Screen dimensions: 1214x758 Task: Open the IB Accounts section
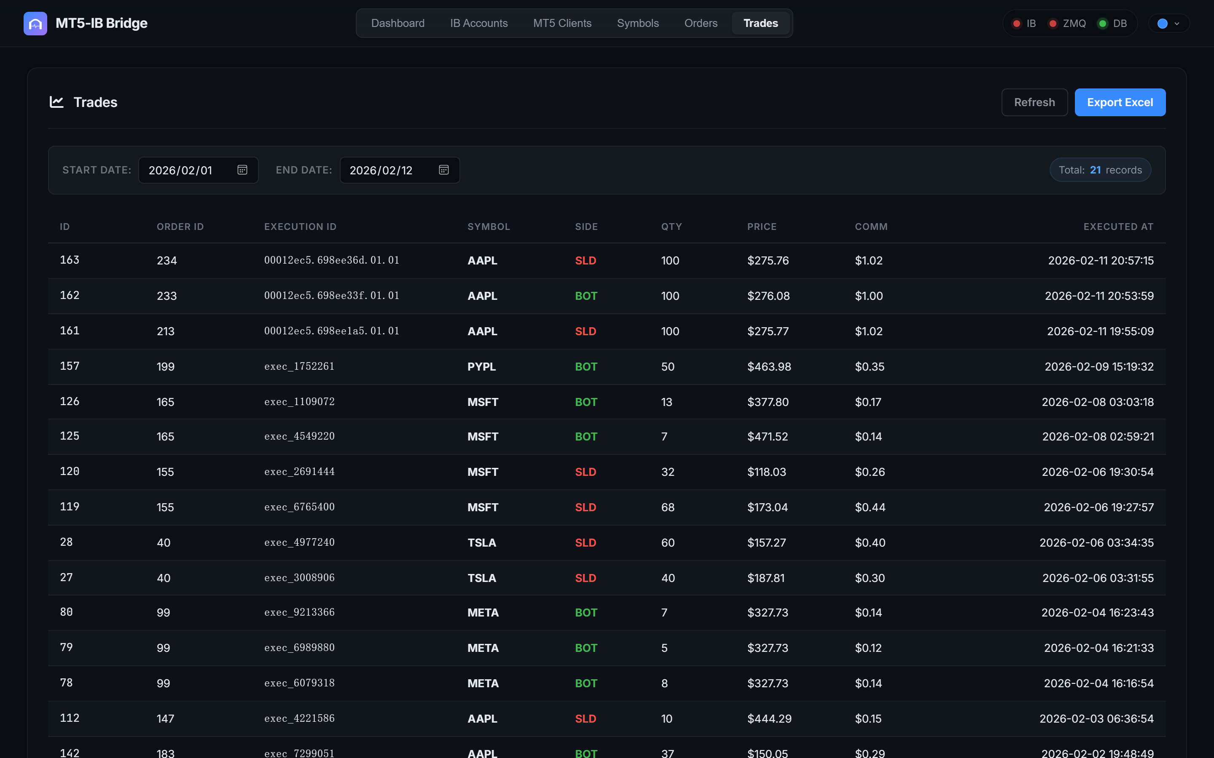click(x=478, y=23)
